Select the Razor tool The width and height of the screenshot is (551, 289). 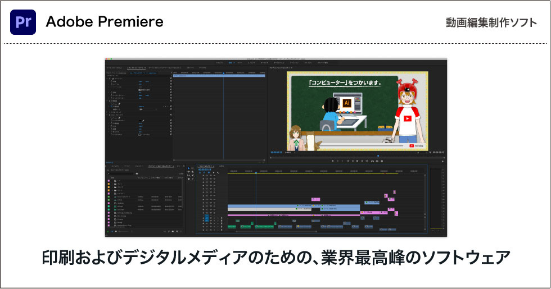(x=192, y=172)
